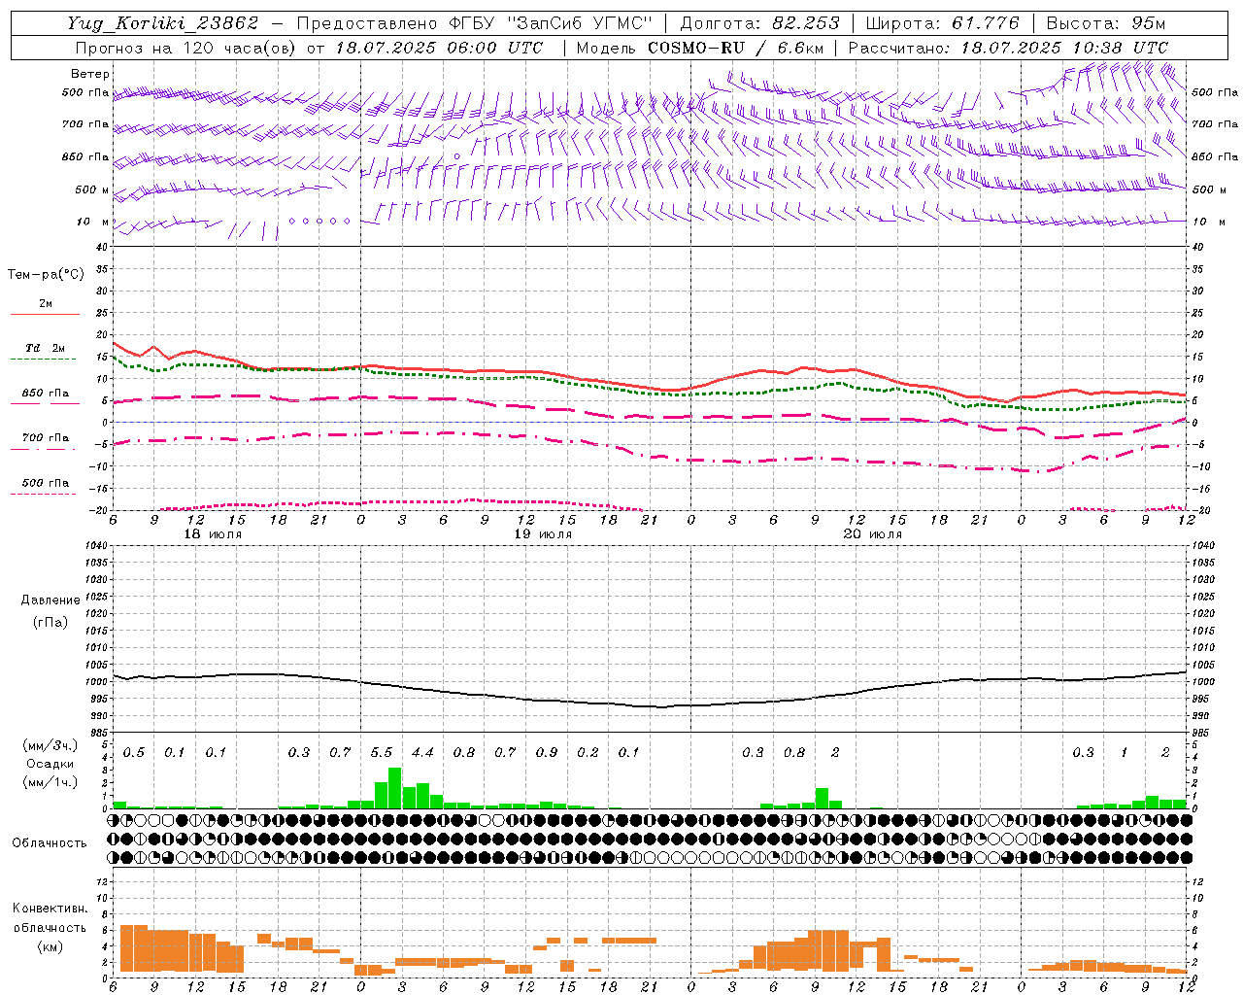Click the 'Конвективн.' convective cloud label
Screen dimensions: 1243x995
[50, 909]
